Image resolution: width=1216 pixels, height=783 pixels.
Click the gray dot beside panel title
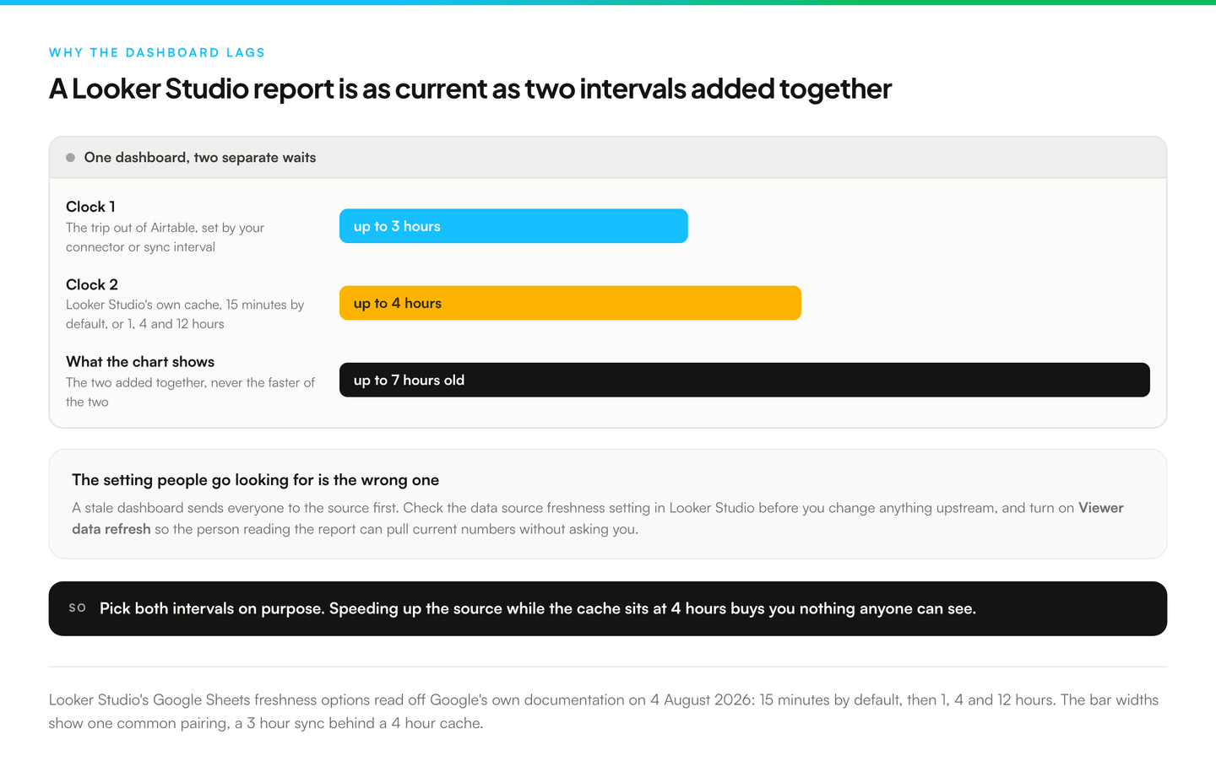[x=70, y=158]
